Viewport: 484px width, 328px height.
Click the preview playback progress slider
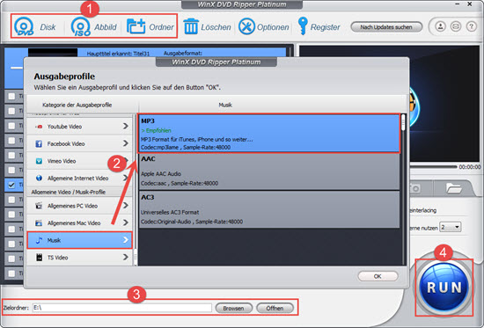coord(433,166)
